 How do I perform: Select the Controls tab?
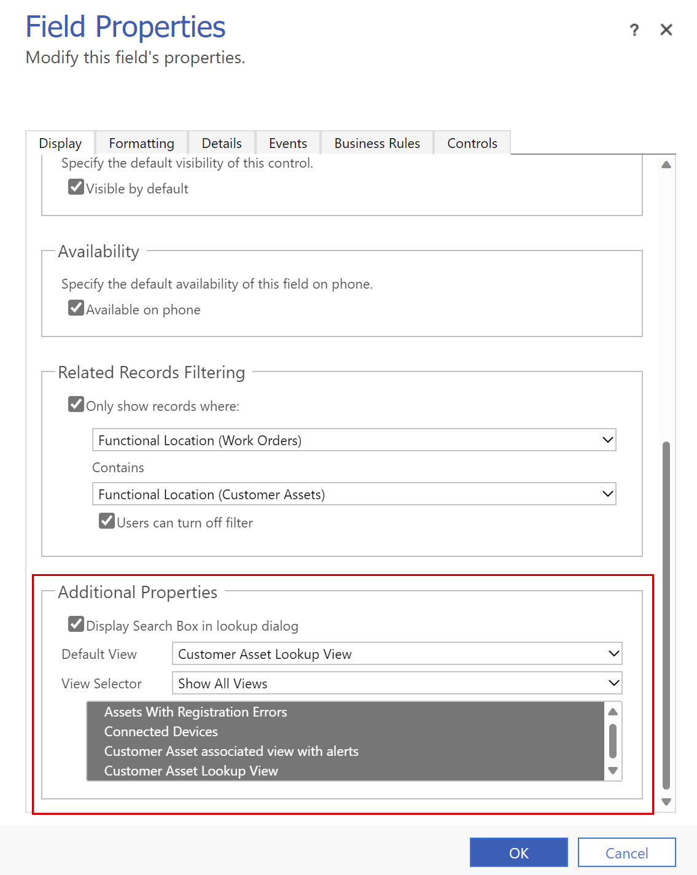pos(472,142)
